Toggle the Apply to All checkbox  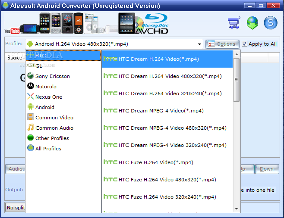244,44
